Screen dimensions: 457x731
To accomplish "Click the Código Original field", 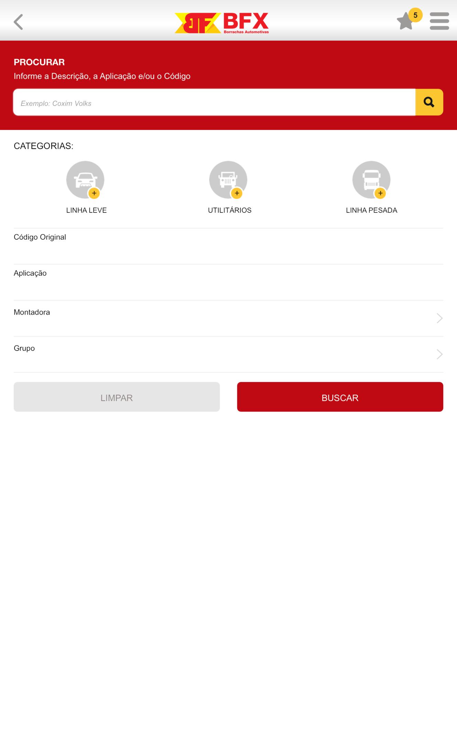I will (228, 246).
